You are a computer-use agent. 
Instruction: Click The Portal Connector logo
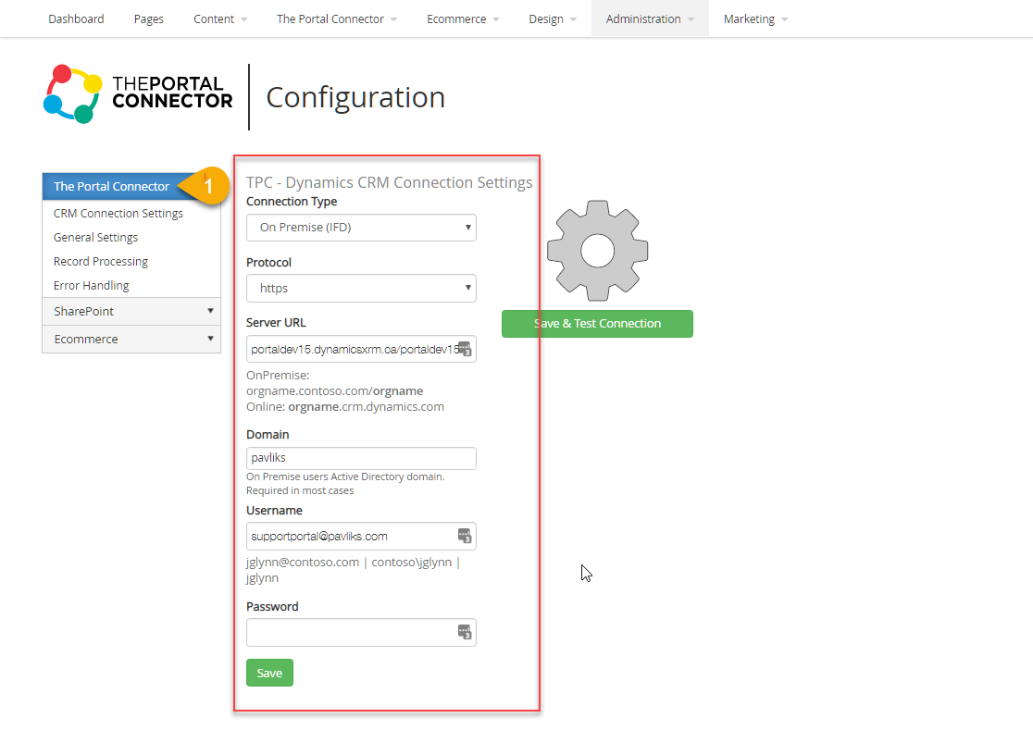click(x=138, y=94)
